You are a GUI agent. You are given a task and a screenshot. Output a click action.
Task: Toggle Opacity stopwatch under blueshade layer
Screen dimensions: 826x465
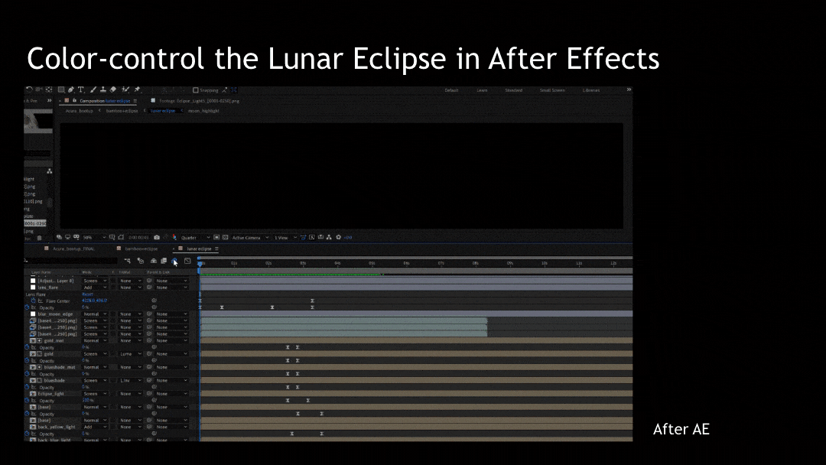[27, 387]
